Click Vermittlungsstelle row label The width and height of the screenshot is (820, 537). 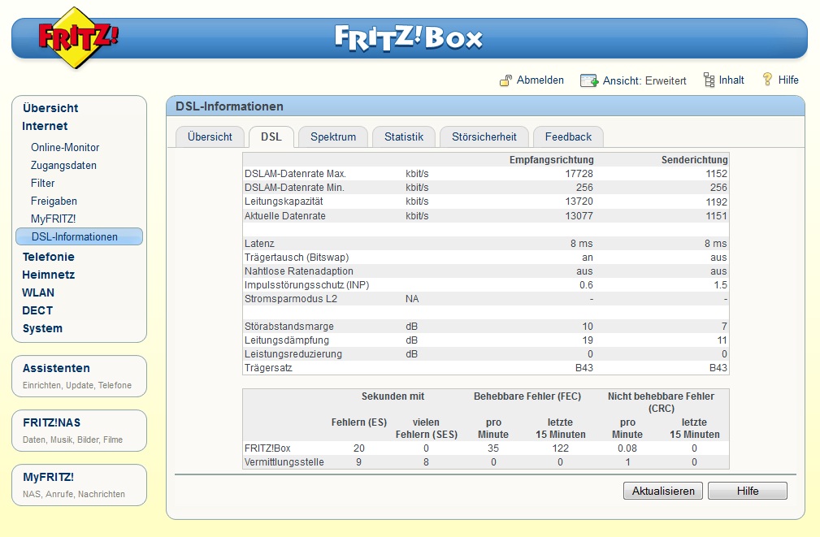(284, 462)
